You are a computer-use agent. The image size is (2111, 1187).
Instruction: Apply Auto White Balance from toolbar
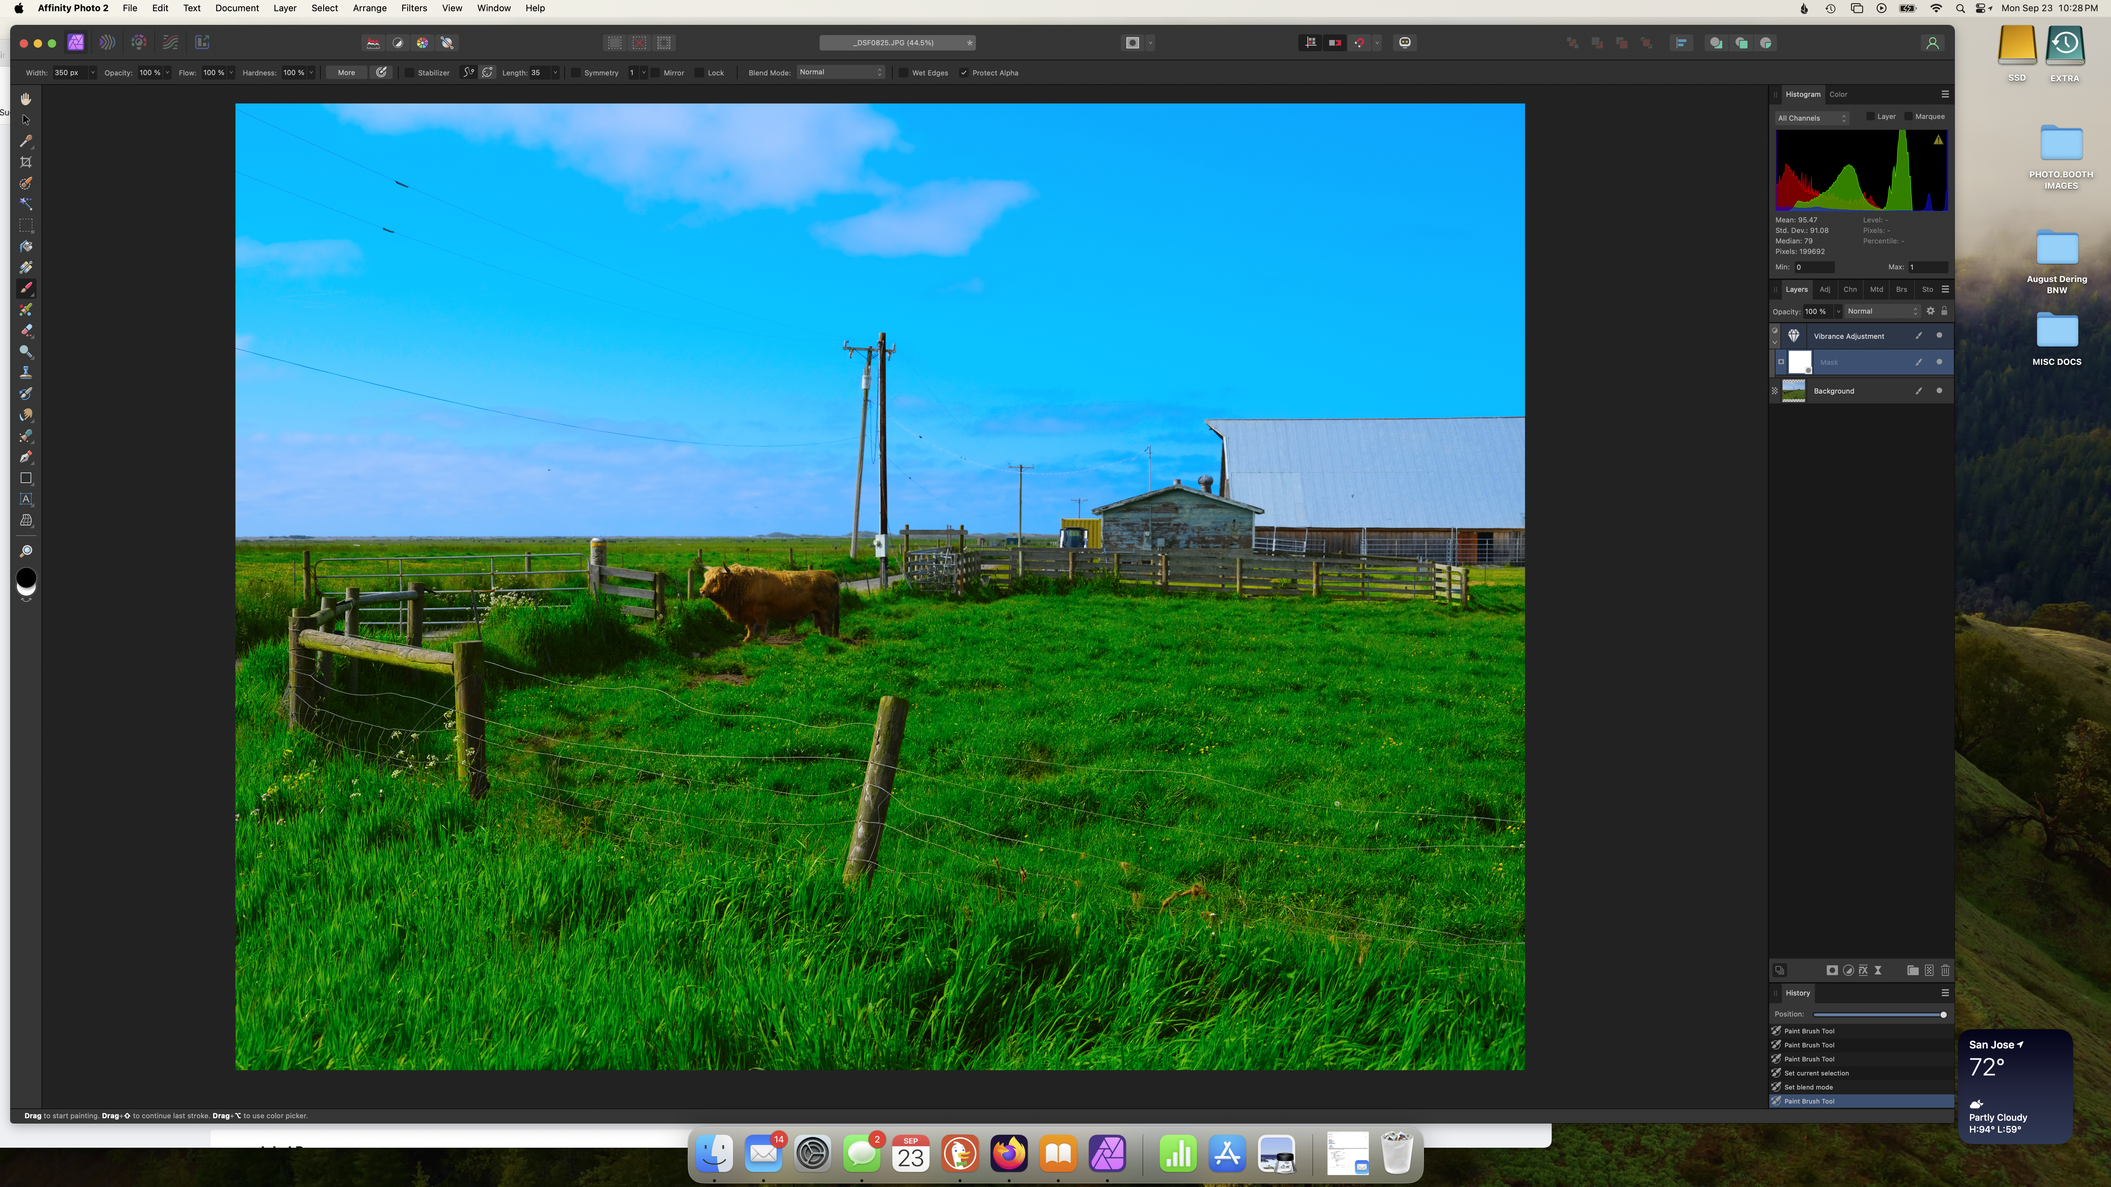(x=447, y=42)
